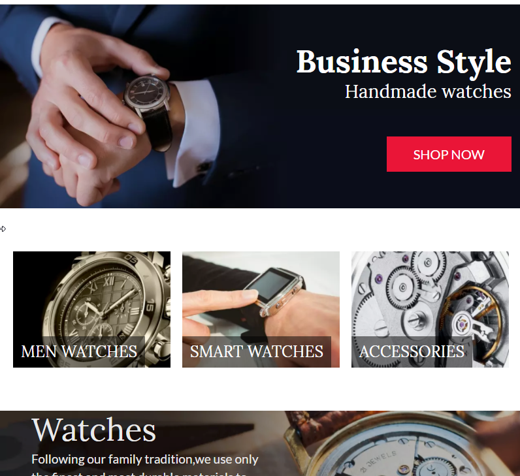The width and height of the screenshot is (520, 476).
Task: Open the SMART WATCHES category label
Action: click(x=256, y=351)
